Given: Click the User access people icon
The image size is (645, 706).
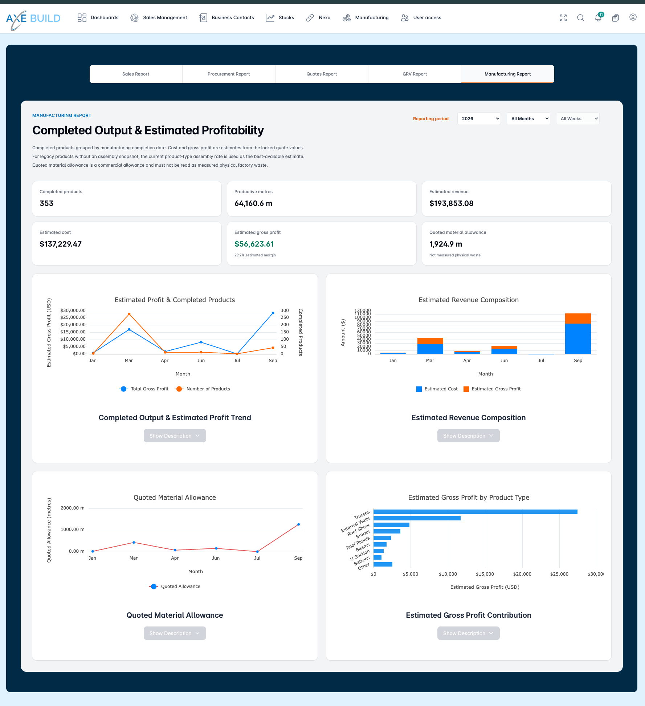Looking at the screenshot, I should [x=405, y=18].
